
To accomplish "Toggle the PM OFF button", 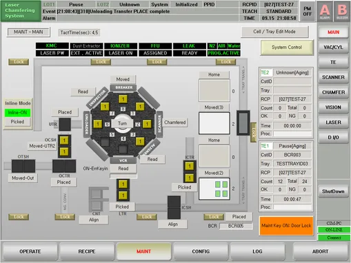I will [x=307, y=11].
